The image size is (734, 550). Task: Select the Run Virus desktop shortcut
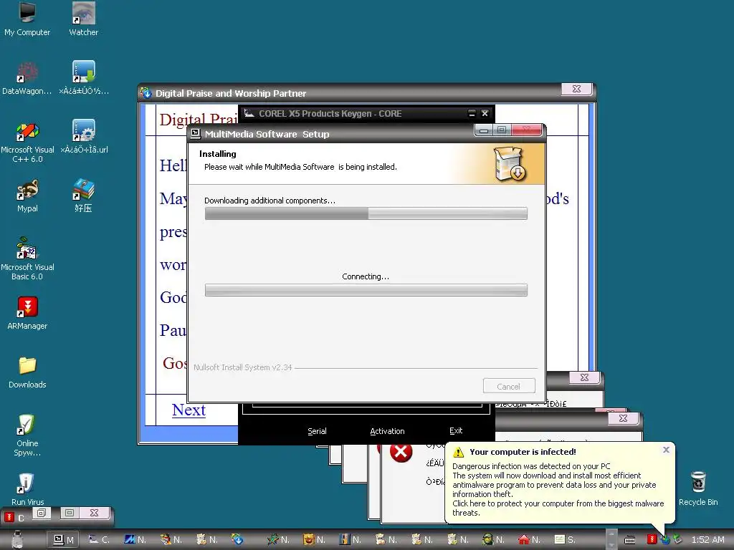point(27,488)
